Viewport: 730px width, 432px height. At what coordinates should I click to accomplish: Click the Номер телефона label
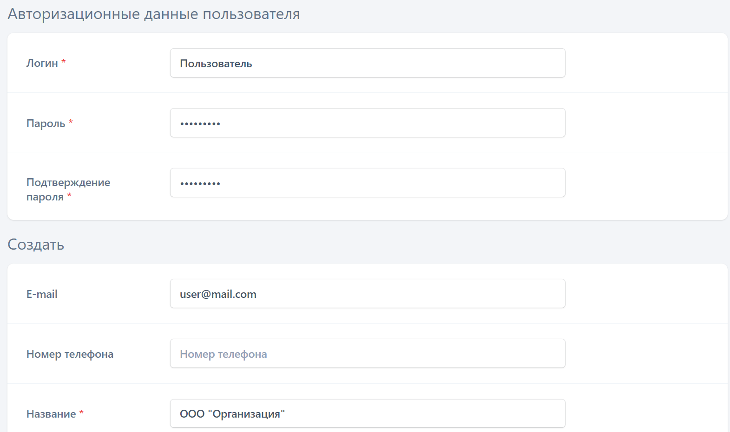70,354
